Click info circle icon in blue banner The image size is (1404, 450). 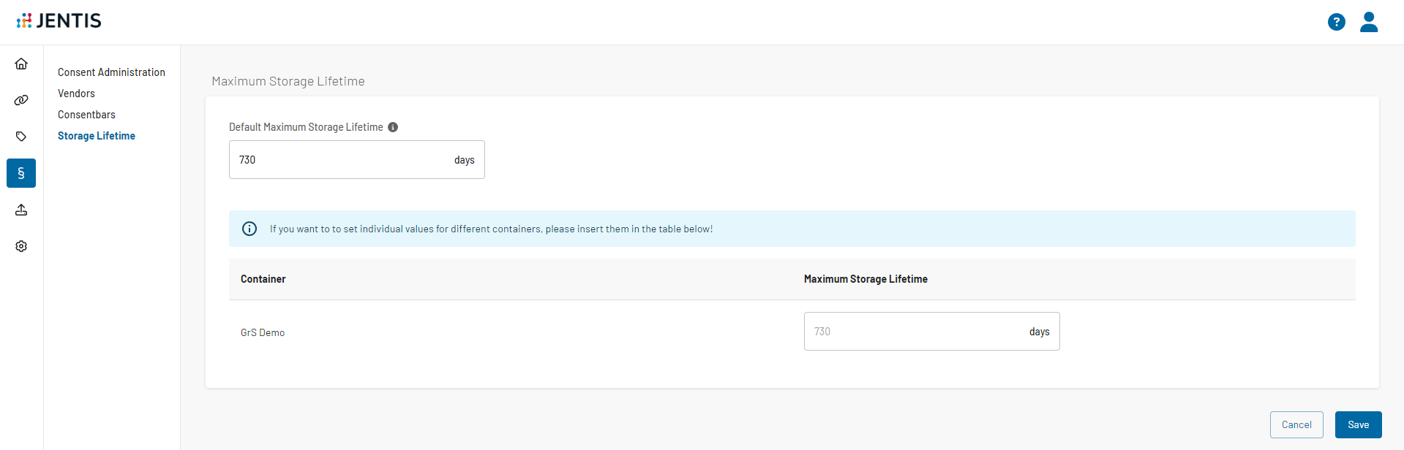249,229
